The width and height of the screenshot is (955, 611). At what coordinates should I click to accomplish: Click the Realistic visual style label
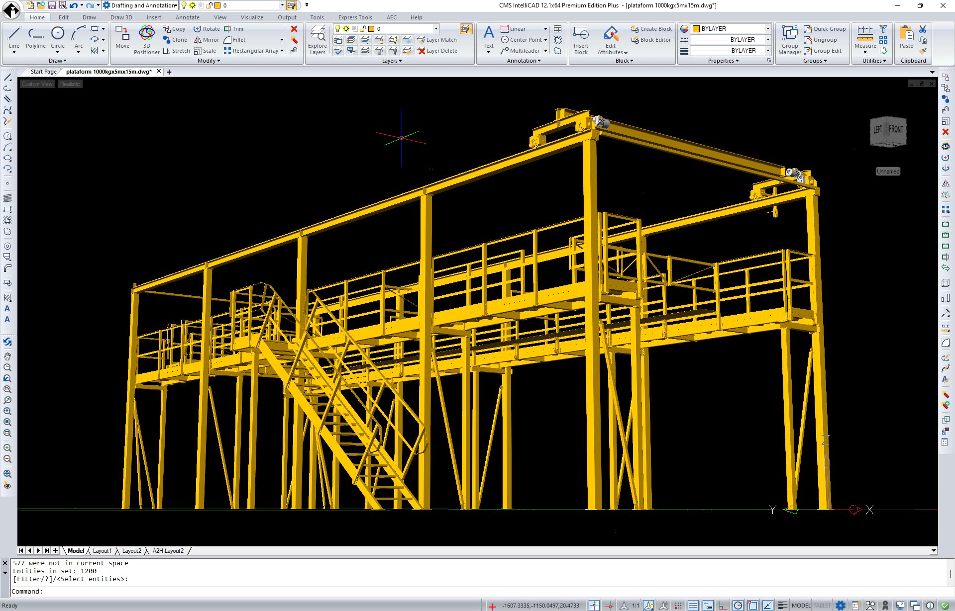(x=70, y=84)
